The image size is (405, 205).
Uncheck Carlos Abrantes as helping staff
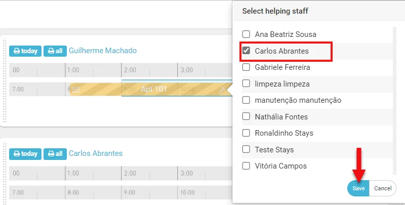[x=247, y=51]
